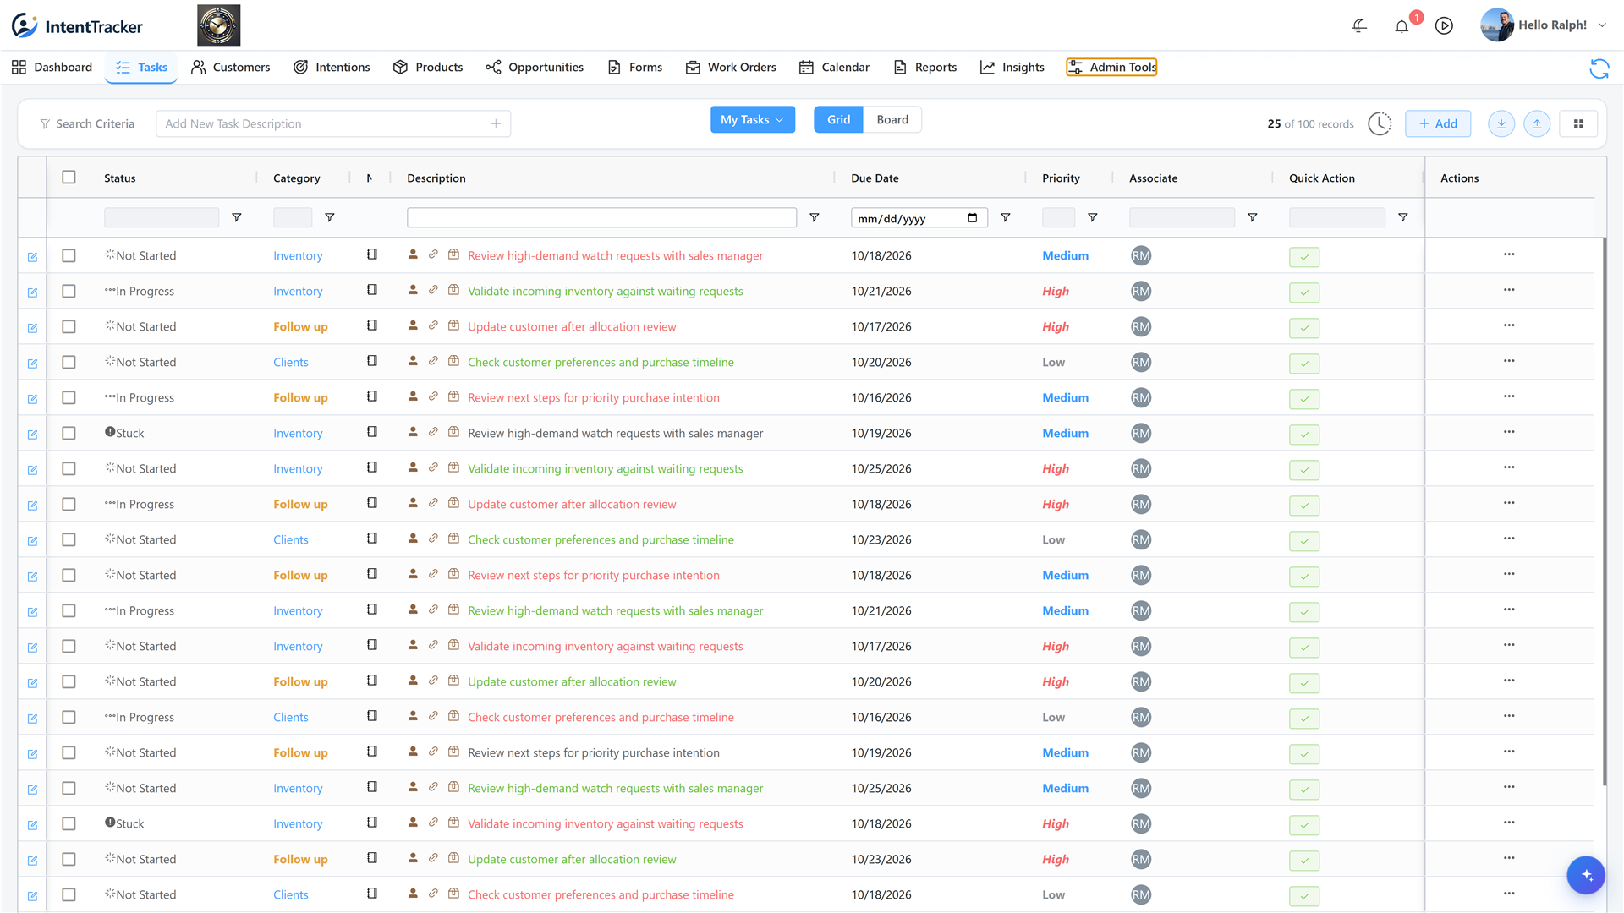The image size is (1624, 913).
Task: Click the Add New Task Description field
Action: [333, 124]
